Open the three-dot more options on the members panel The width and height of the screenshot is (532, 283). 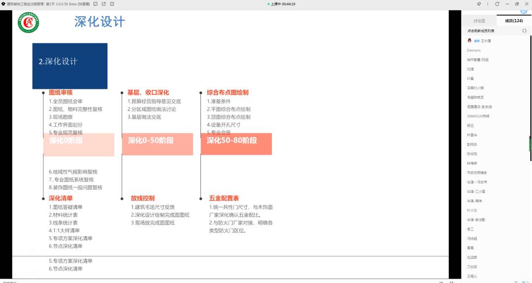click(x=488, y=3)
